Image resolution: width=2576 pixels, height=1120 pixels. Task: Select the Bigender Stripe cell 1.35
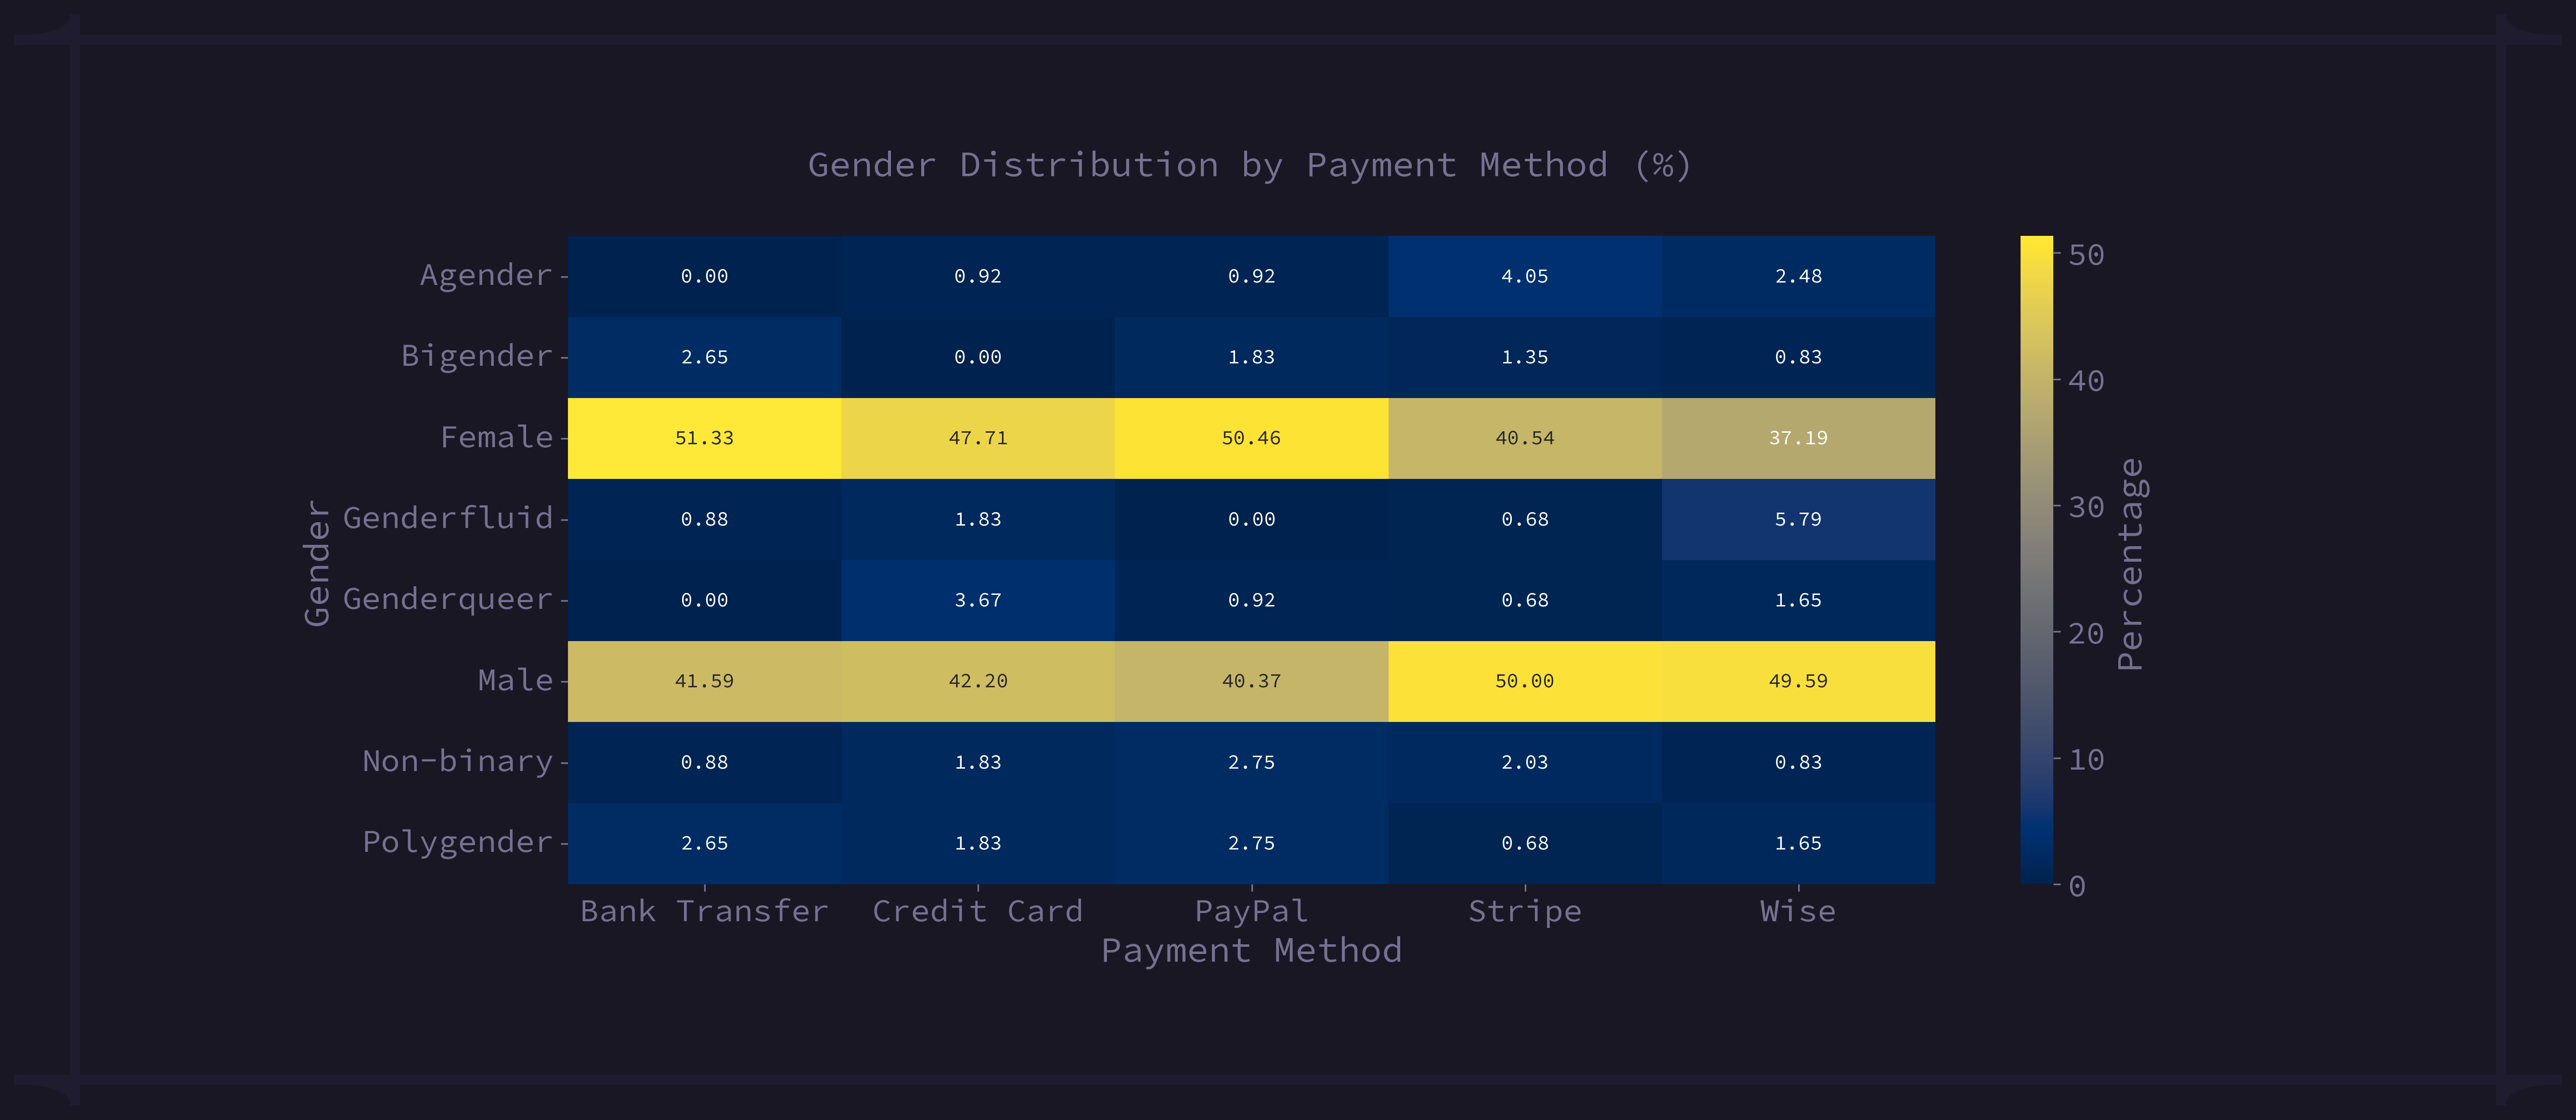click(1525, 357)
